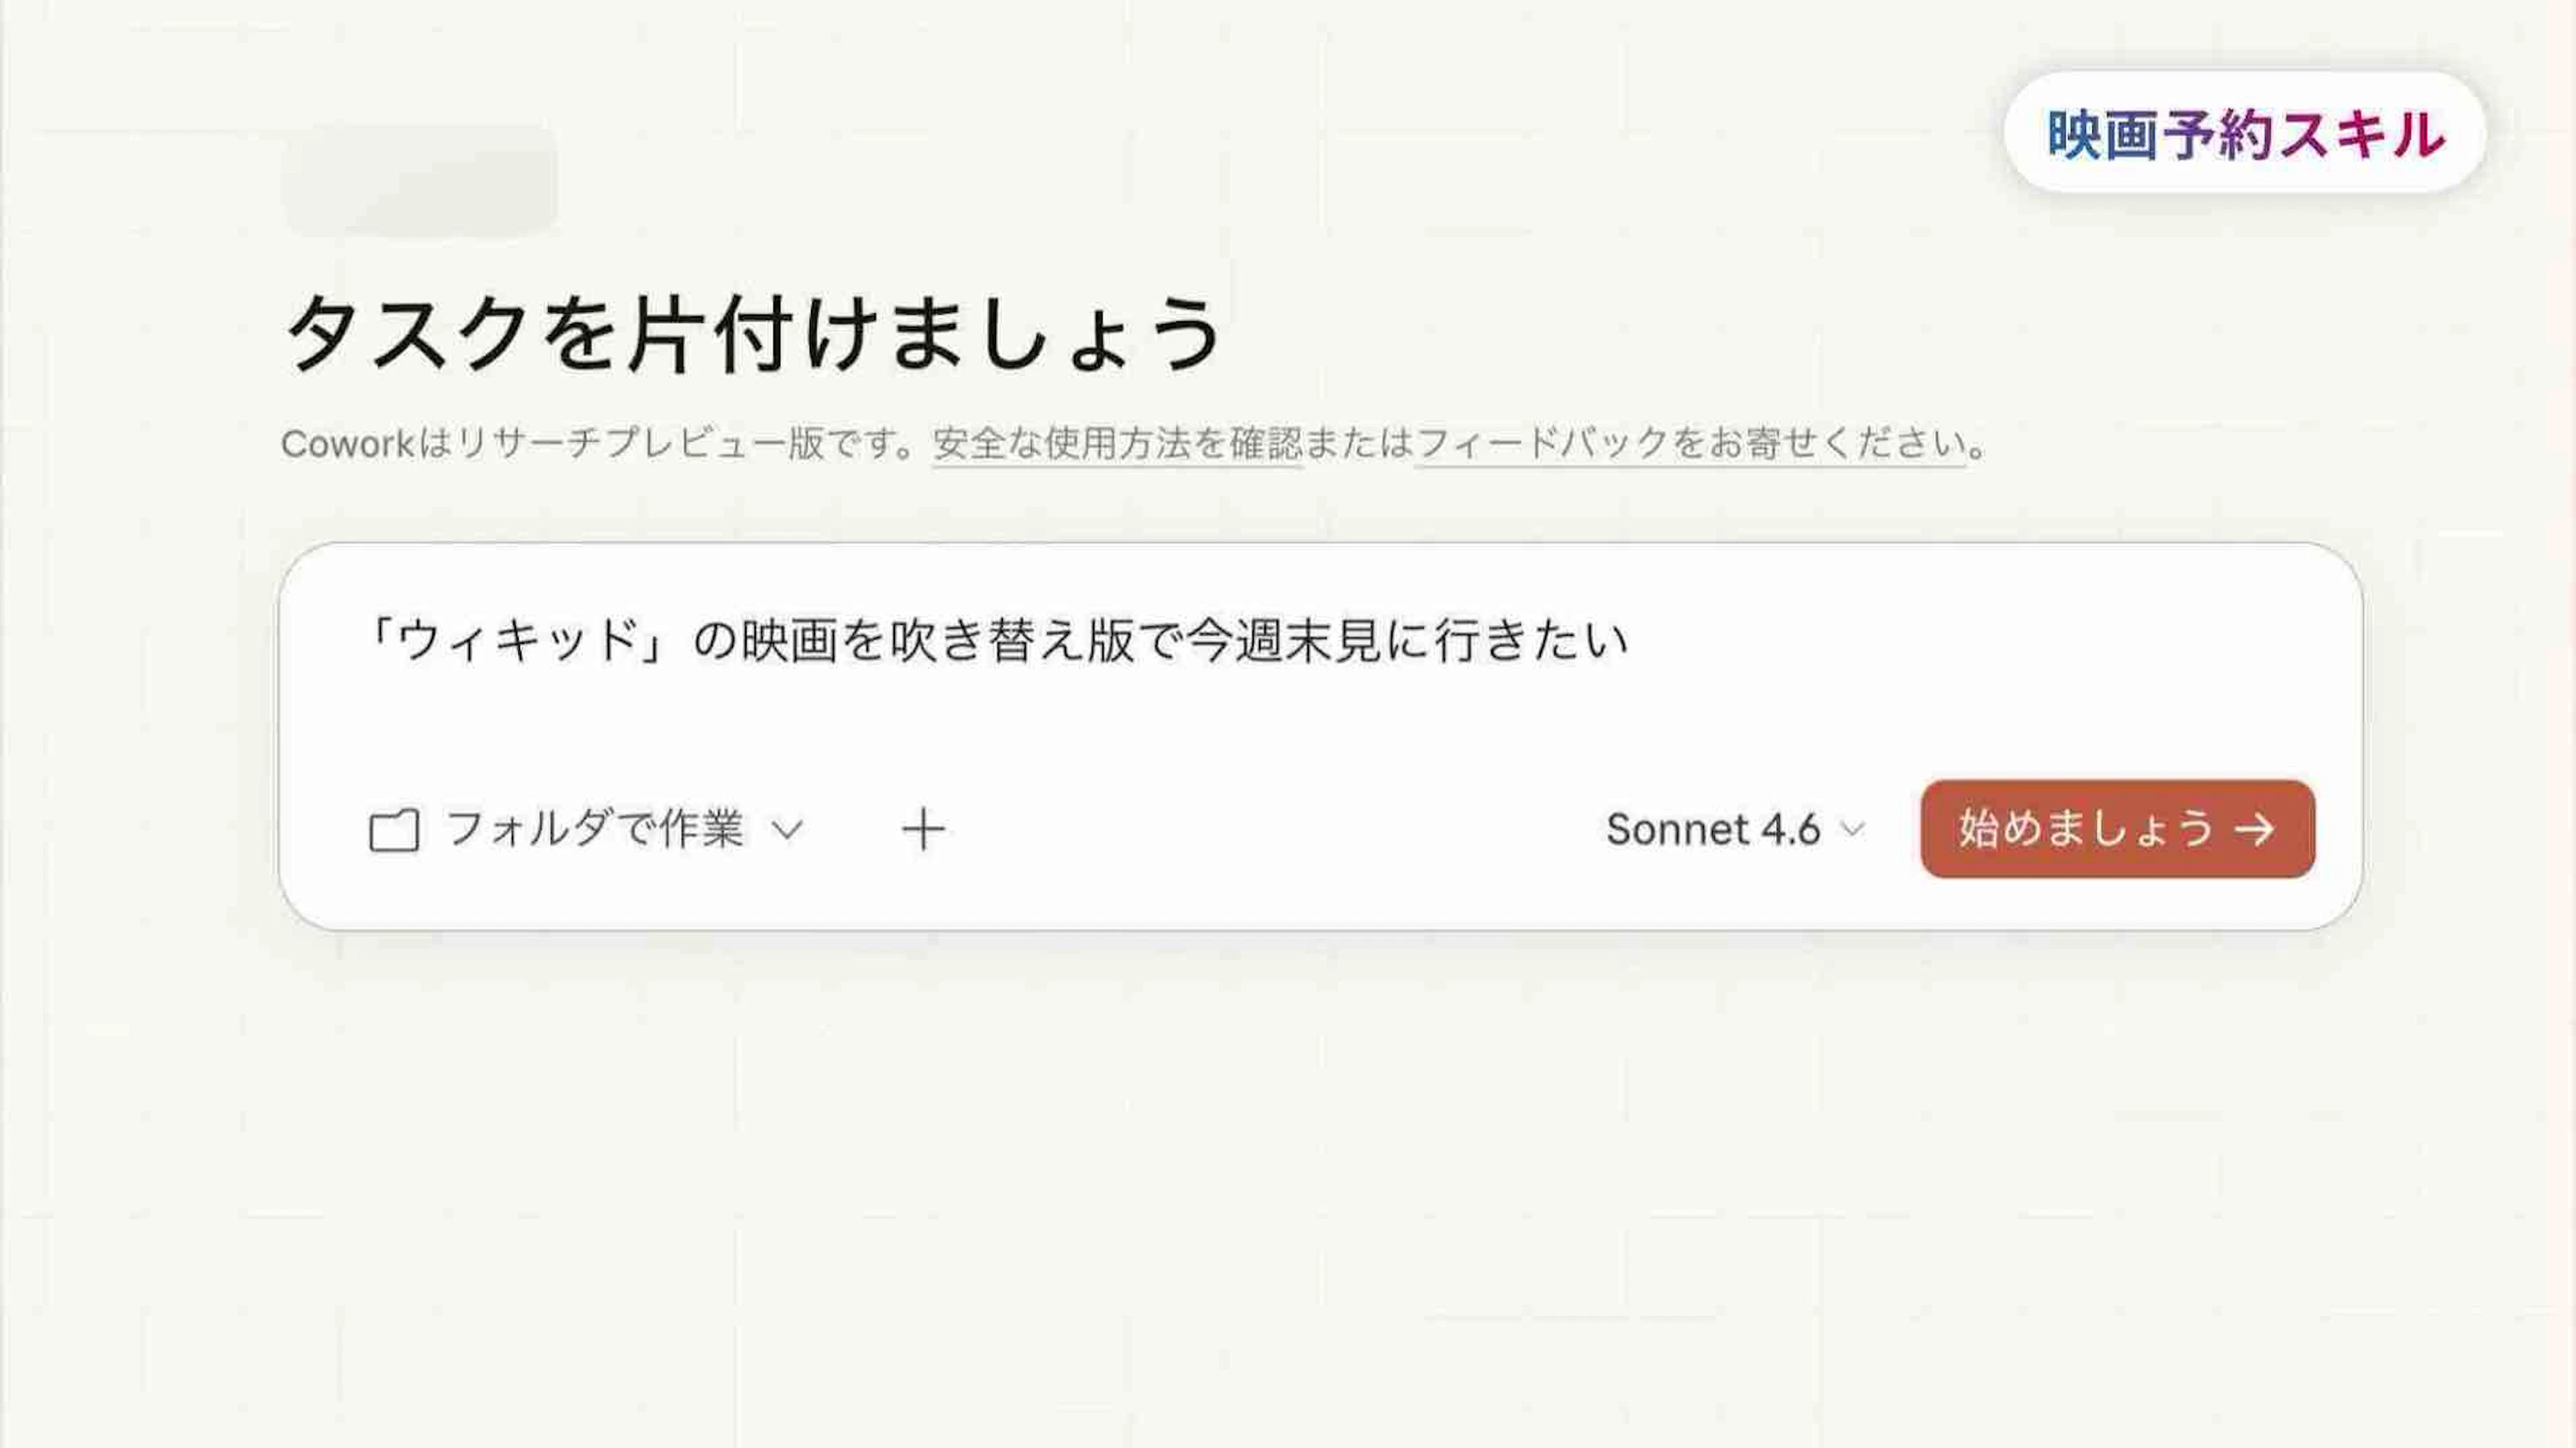2576x1448 pixels.
Task: Click the small chevron beside Sonnet 4.6
Action: click(x=1853, y=830)
